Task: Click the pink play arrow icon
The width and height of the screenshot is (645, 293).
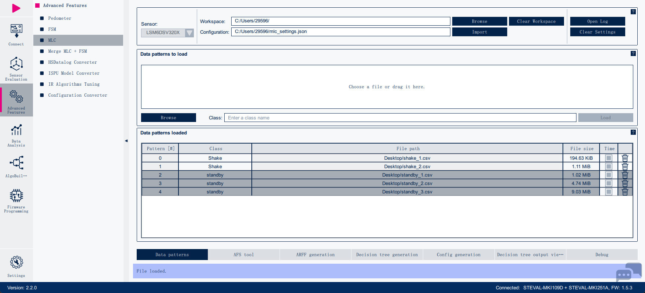Action: coord(16,8)
